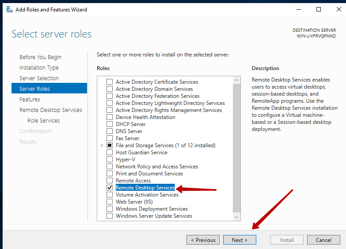Cancel the wizard
Screen dimensions: 346x249
(323, 240)
